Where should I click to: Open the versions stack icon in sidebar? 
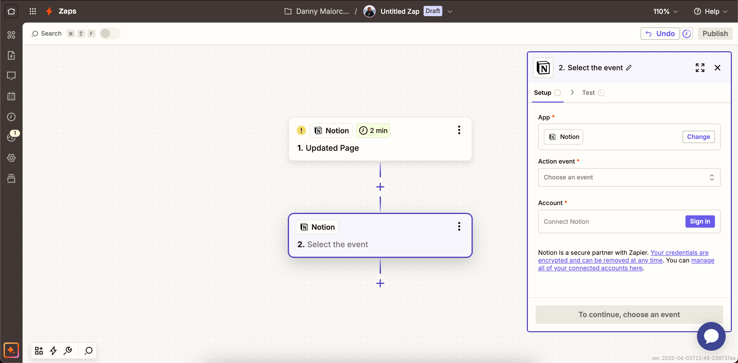[11, 178]
